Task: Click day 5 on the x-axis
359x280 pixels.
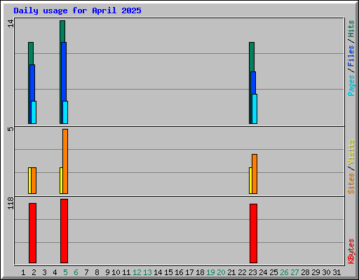Action: (x=65, y=272)
